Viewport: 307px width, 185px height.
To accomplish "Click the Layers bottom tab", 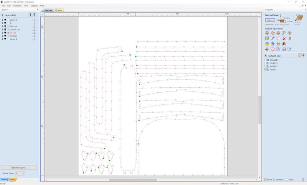I will (13, 180).
